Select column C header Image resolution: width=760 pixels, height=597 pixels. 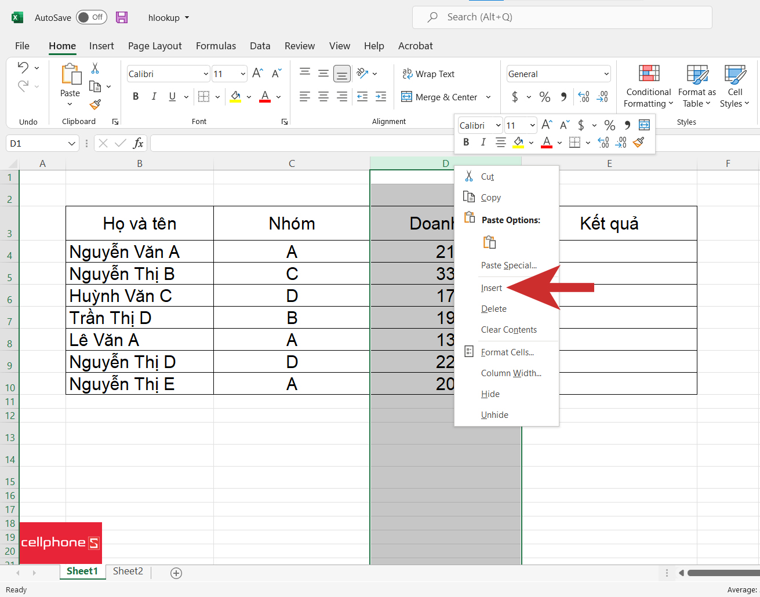[292, 163]
